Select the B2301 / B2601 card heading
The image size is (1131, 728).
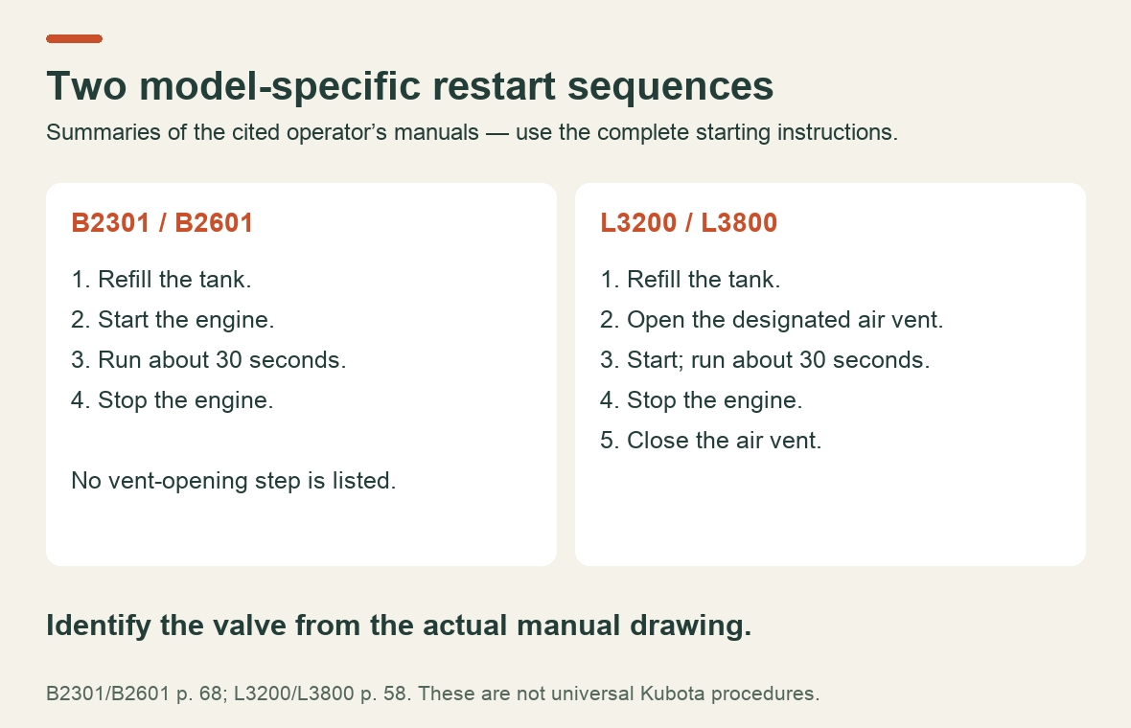point(162,223)
